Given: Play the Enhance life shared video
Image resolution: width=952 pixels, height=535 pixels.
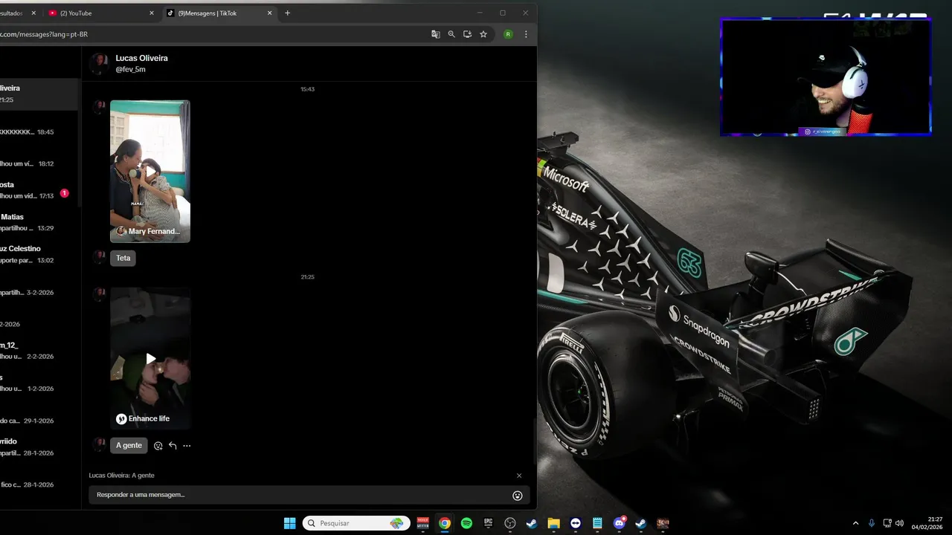Looking at the screenshot, I should (150, 358).
